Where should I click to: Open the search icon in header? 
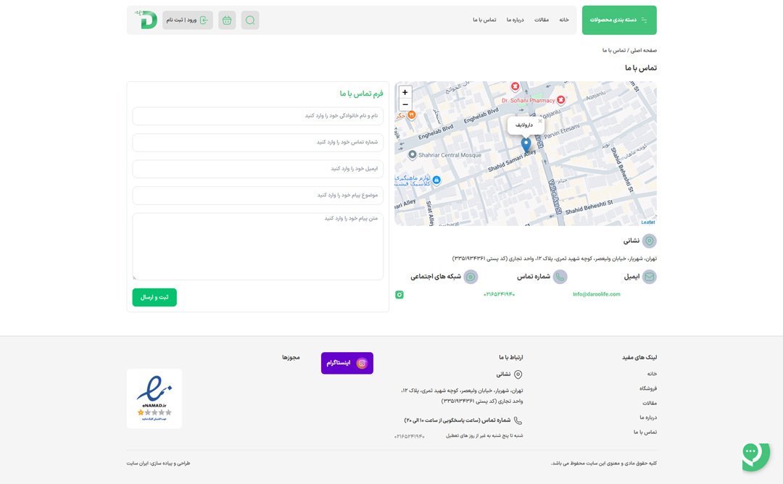coord(250,20)
